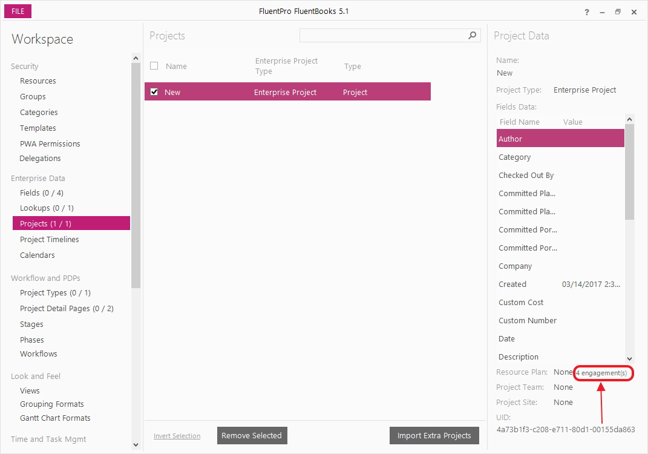648x454 pixels.
Task: Click the Fields Data scrollbar thumb
Action: pos(629,172)
